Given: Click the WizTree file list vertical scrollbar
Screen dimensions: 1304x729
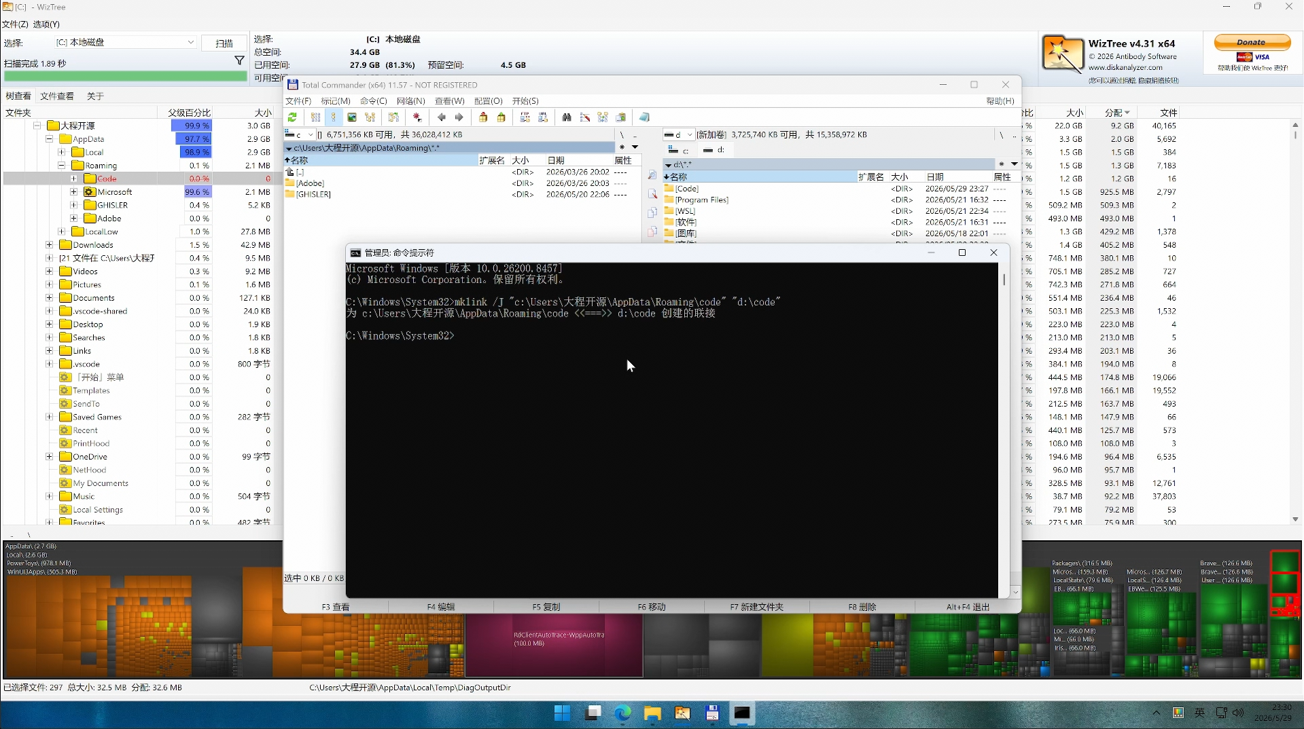Looking at the screenshot, I should click(x=1295, y=322).
